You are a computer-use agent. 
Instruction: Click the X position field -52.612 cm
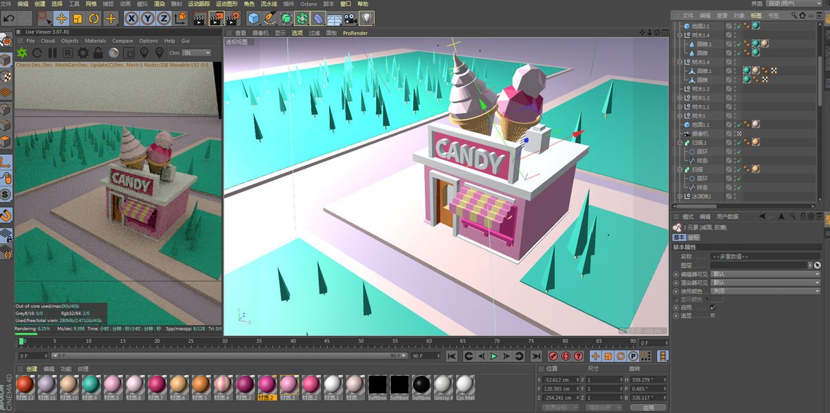[x=561, y=379]
